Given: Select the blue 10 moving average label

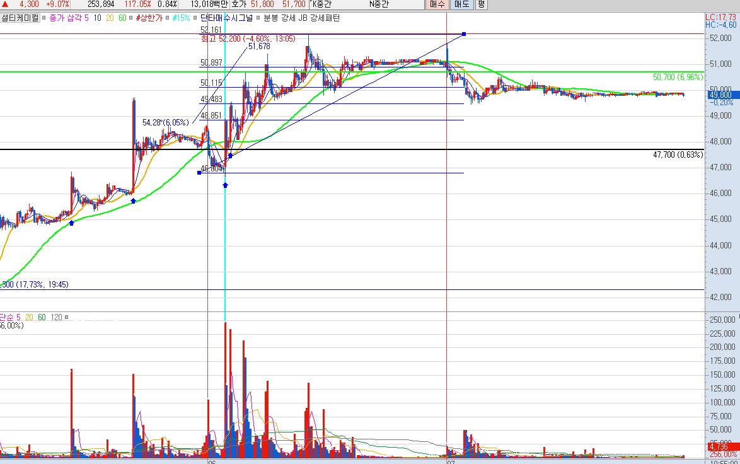Looking at the screenshot, I should [x=97, y=18].
